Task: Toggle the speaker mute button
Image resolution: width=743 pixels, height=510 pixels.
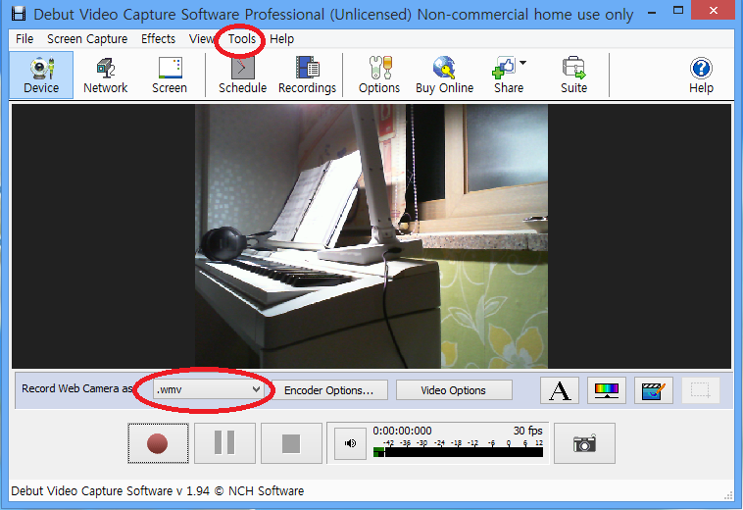Action: point(351,443)
